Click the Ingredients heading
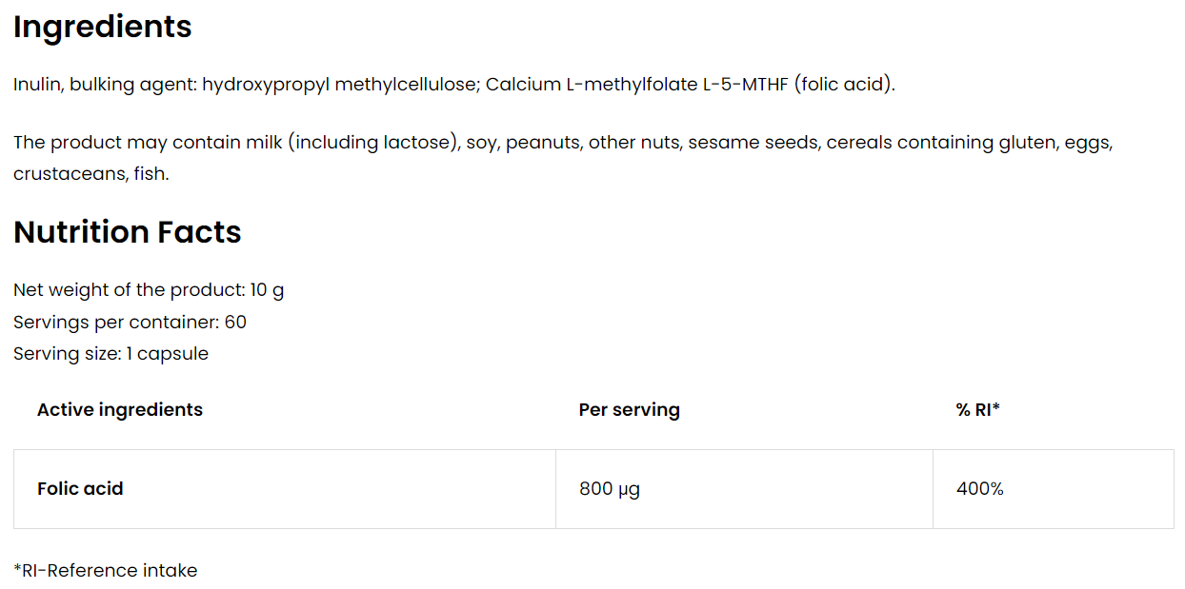The width and height of the screenshot is (1185, 589). click(x=103, y=27)
